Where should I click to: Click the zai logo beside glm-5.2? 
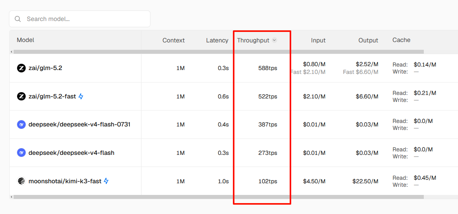pos(21,68)
